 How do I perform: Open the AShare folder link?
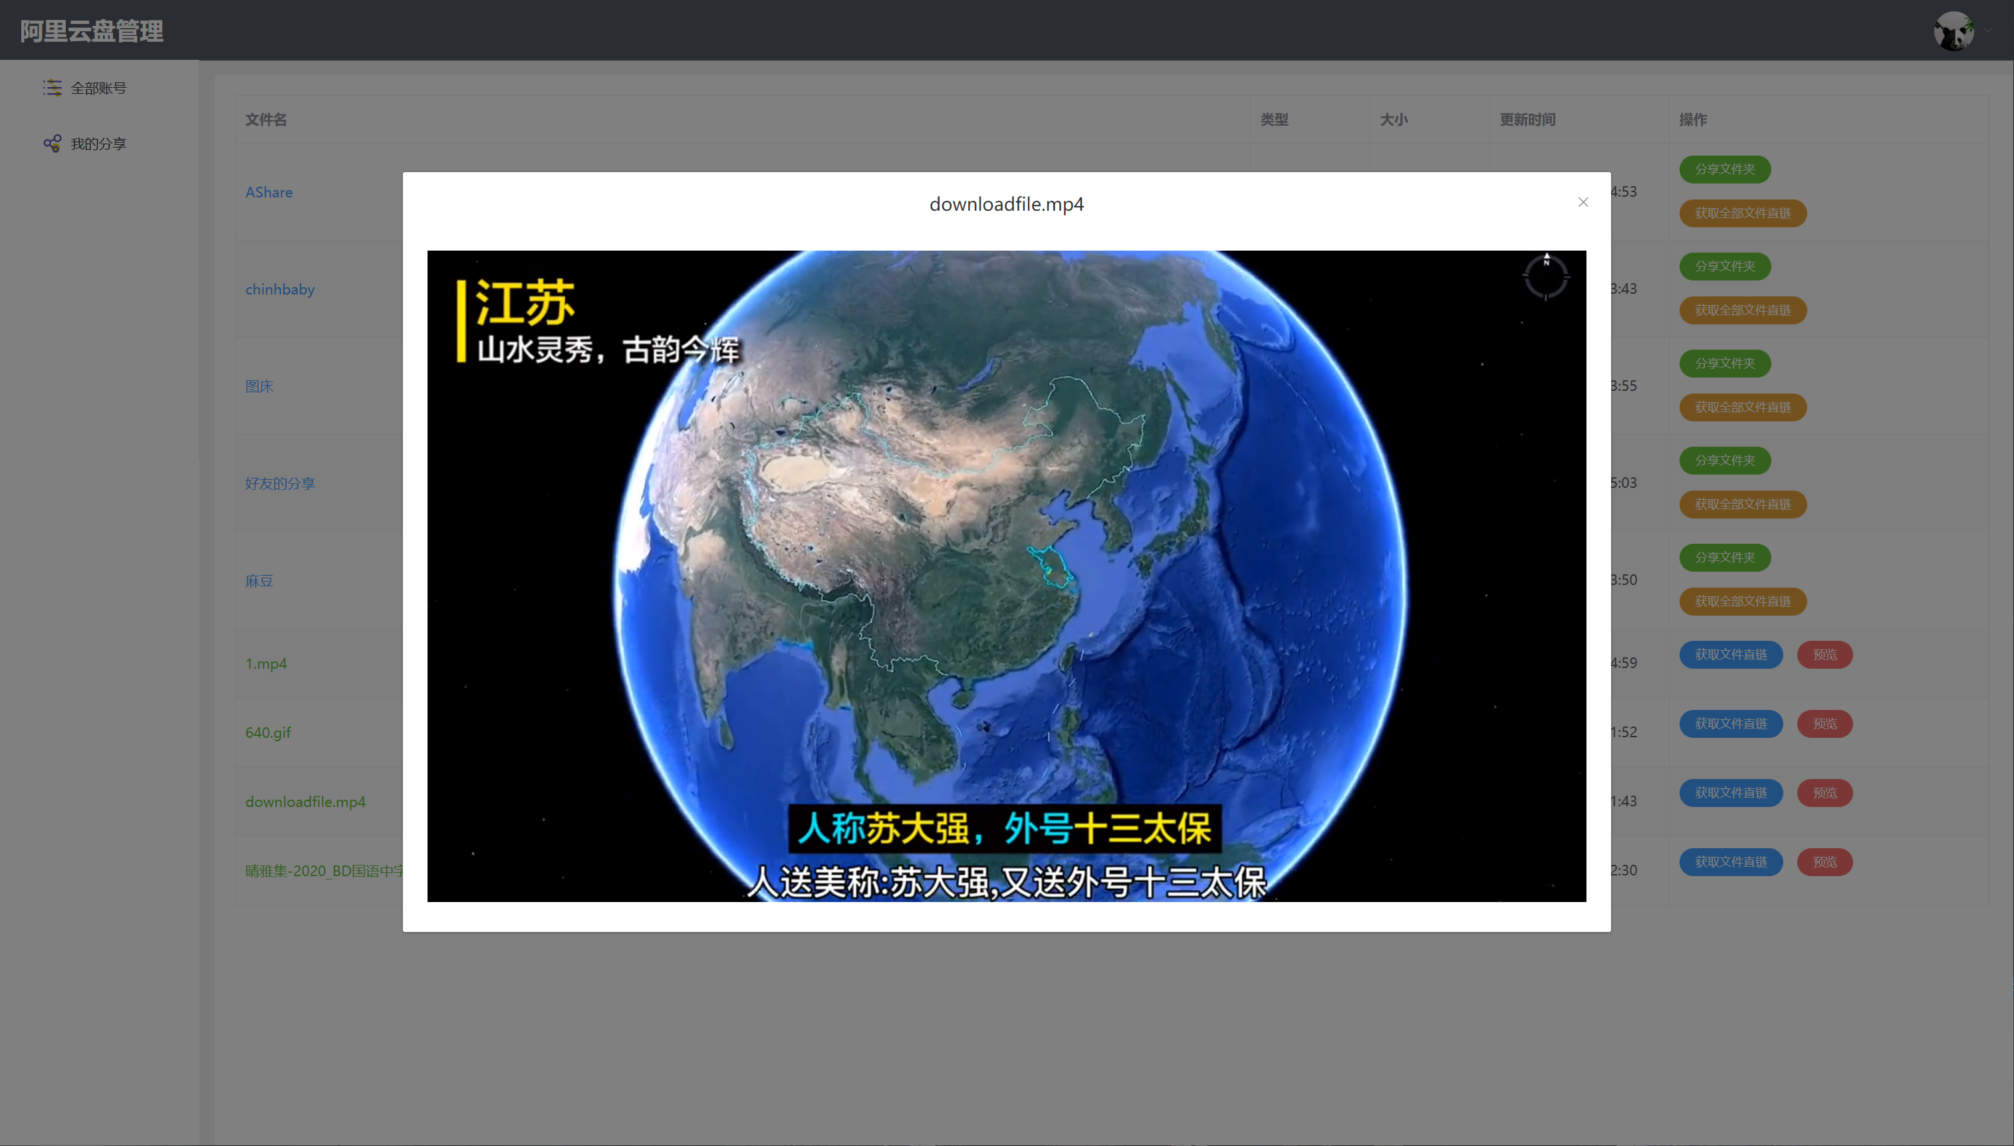click(x=269, y=192)
